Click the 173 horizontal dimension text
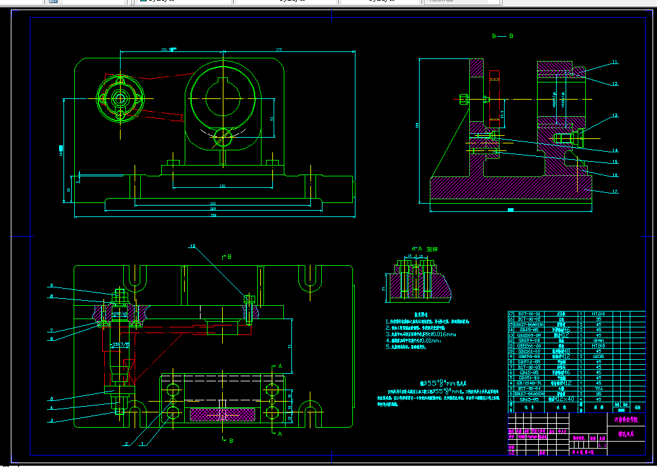The image size is (657, 467). 279,49
